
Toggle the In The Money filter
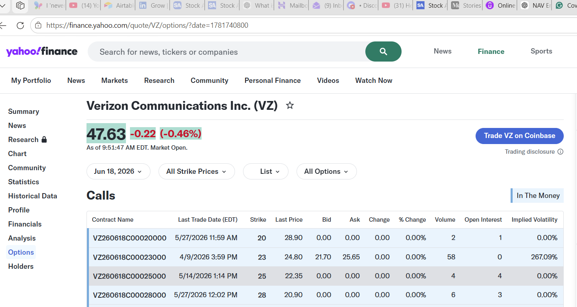coord(537,196)
